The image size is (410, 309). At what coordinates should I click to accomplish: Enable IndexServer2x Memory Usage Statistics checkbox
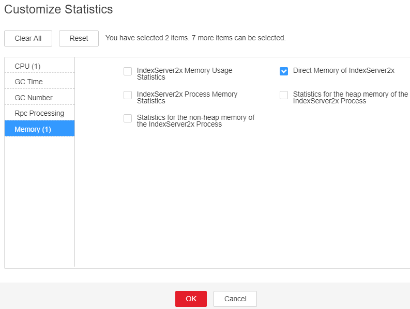(128, 71)
